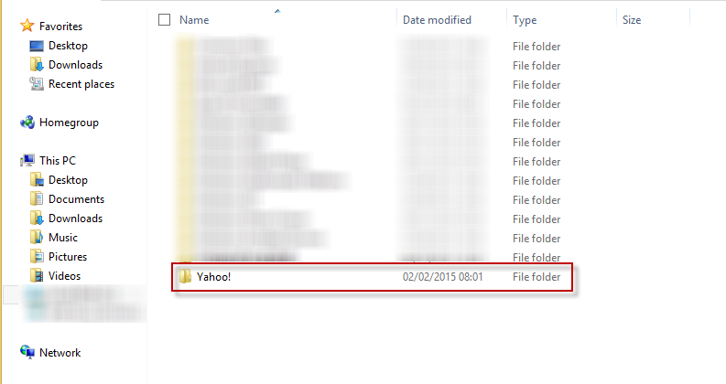The image size is (726, 384).
Task: Sort by the Date modified column header
Action: point(437,20)
